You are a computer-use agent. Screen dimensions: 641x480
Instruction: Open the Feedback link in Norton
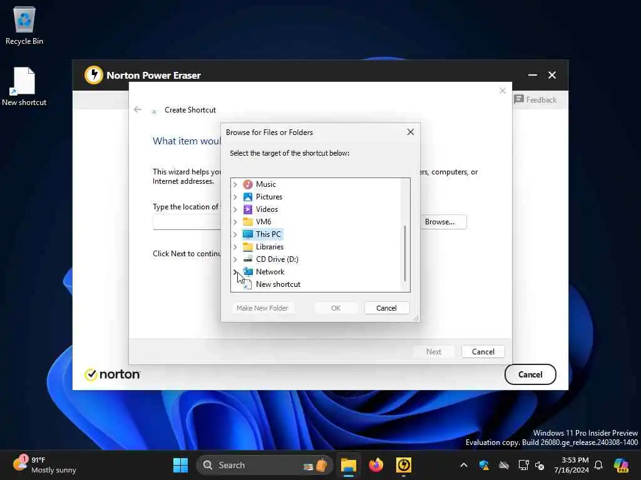[535, 99]
